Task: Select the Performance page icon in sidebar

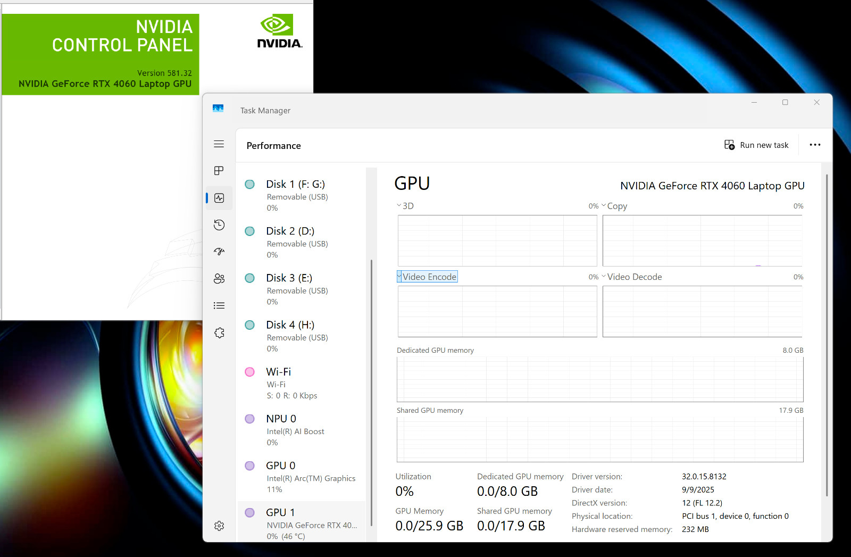Action: point(219,198)
